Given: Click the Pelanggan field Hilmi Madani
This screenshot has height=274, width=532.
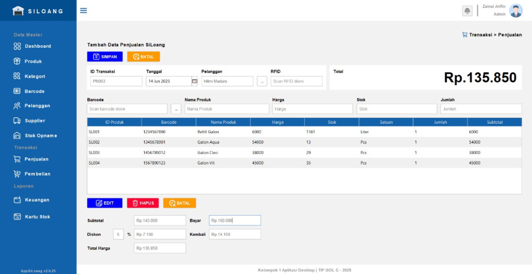Looking at the screenshot, I should (227, 81).
